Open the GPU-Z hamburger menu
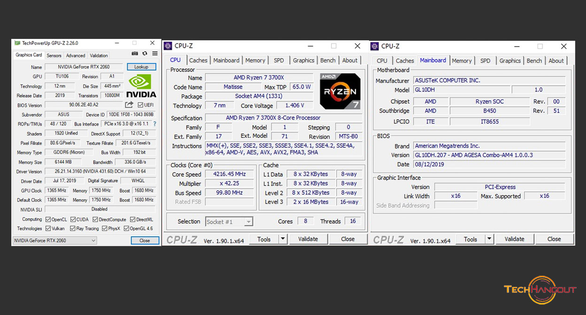Image resolution: width=586 pixels, height=315 pixels. click(154, 54)
